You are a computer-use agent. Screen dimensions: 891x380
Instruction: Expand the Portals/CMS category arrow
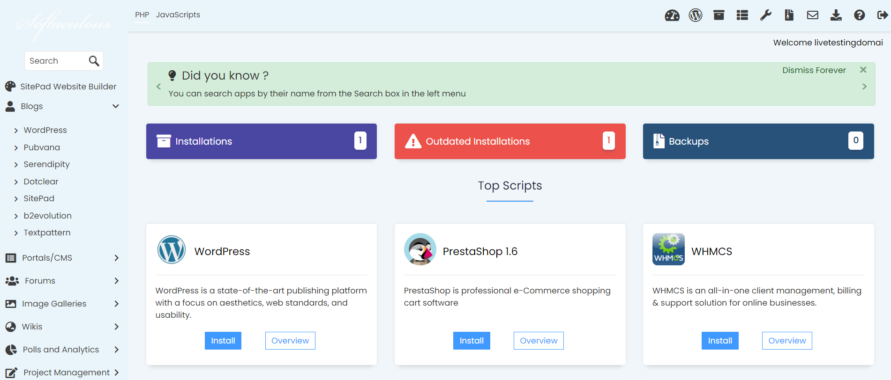point(117,258)
